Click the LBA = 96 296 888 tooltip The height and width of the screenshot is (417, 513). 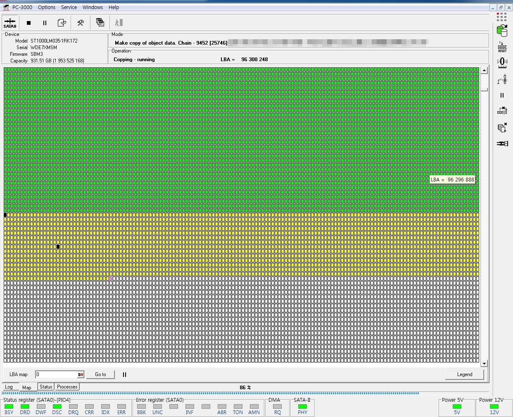[x=452, y=180]
